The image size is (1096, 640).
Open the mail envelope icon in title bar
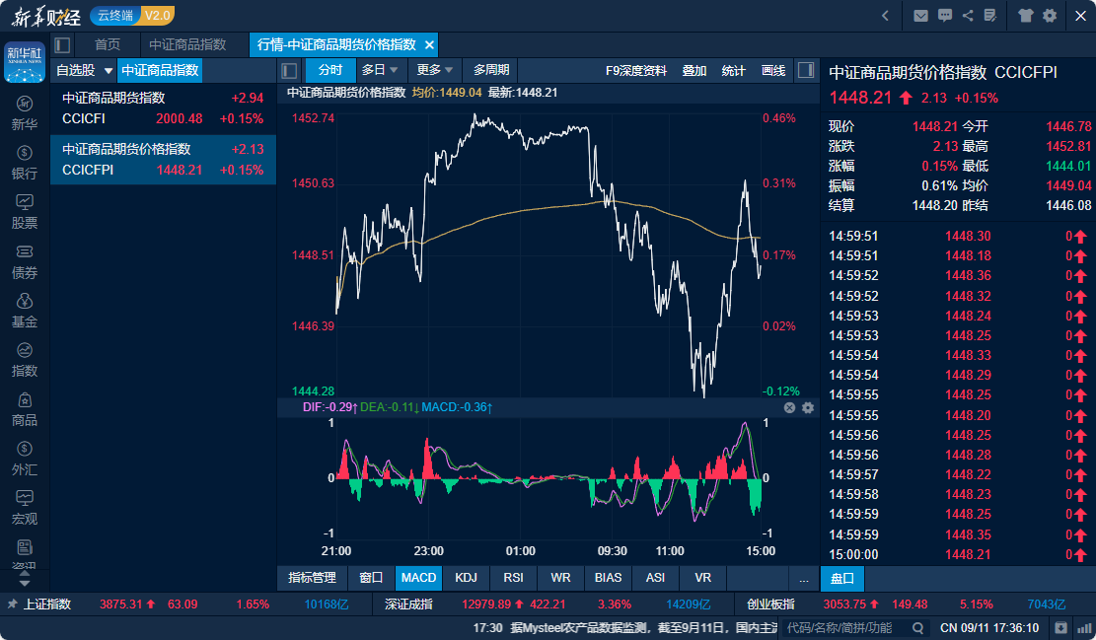(x=920, y=16)
